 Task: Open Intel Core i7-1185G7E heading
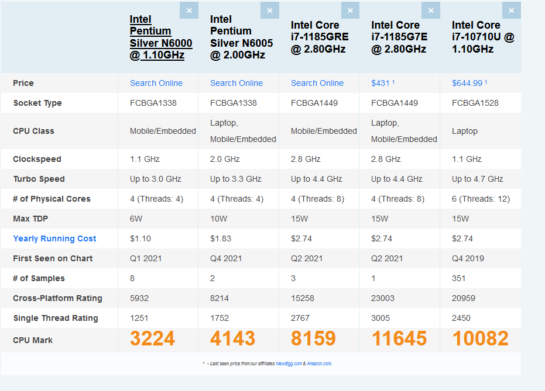[399, 37]
